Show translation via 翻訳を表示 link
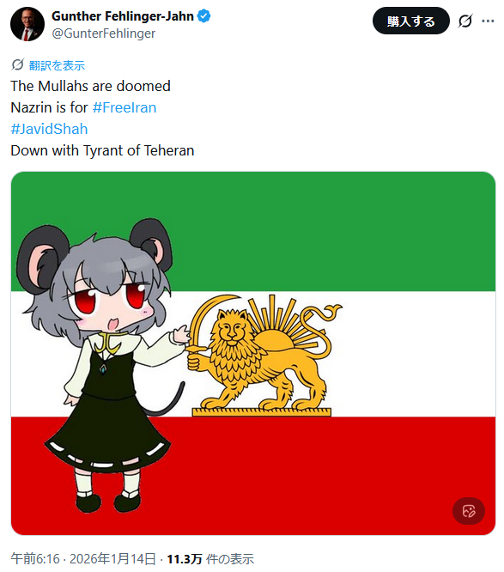 point(57,65)
